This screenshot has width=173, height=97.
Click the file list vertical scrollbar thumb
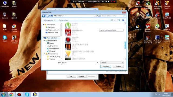125,45
